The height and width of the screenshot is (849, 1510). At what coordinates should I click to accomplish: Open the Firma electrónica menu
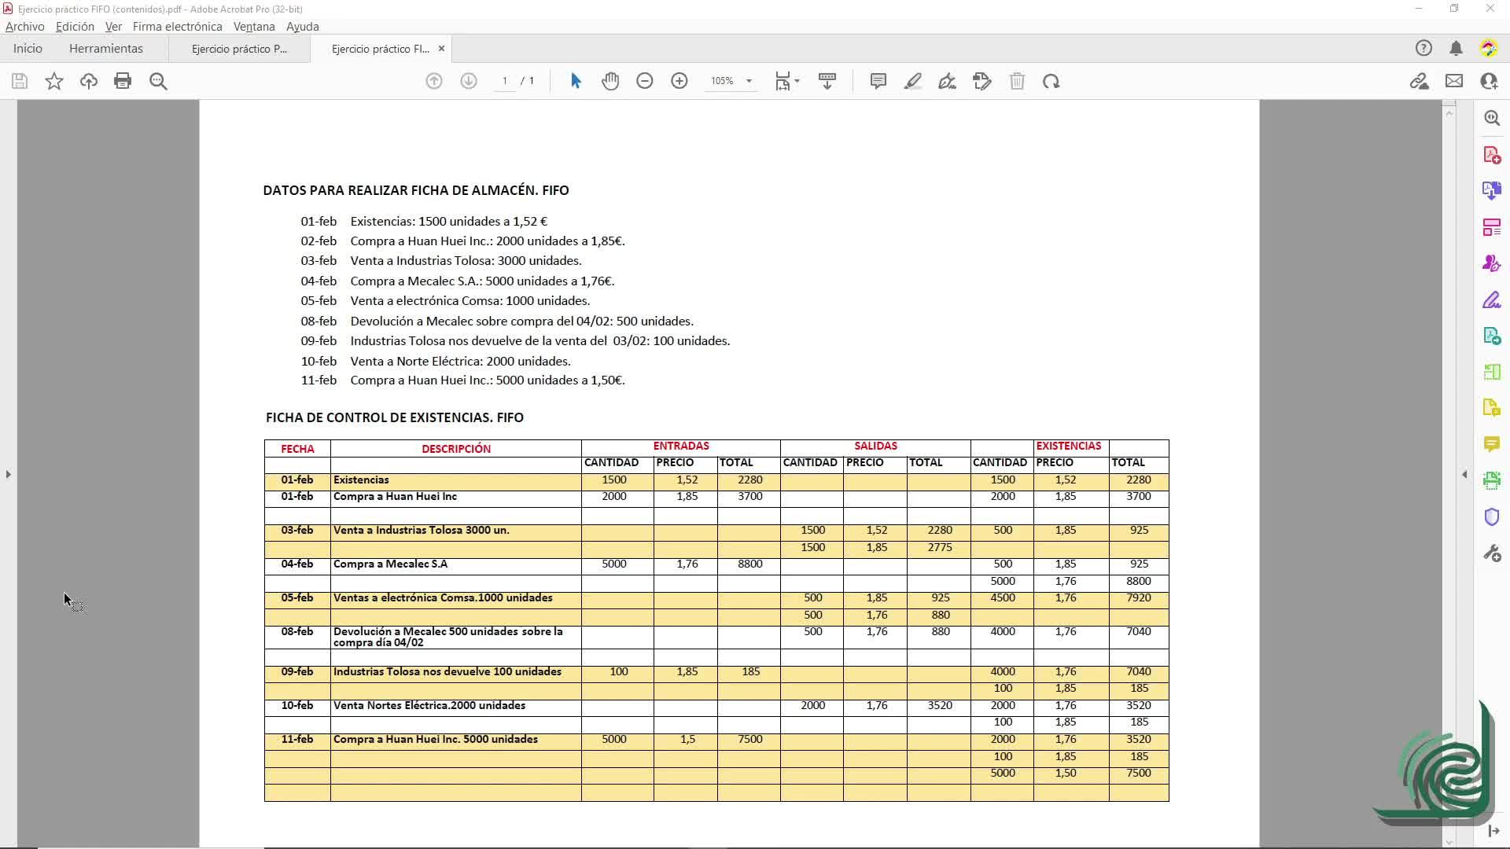click(x=177, y=26)
